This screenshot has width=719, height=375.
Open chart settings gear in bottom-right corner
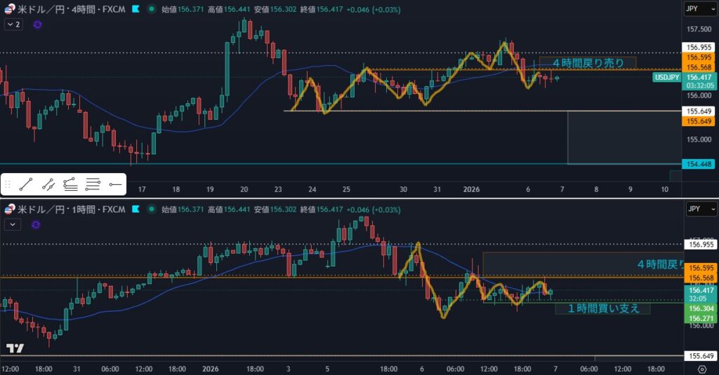pos(701,369)
